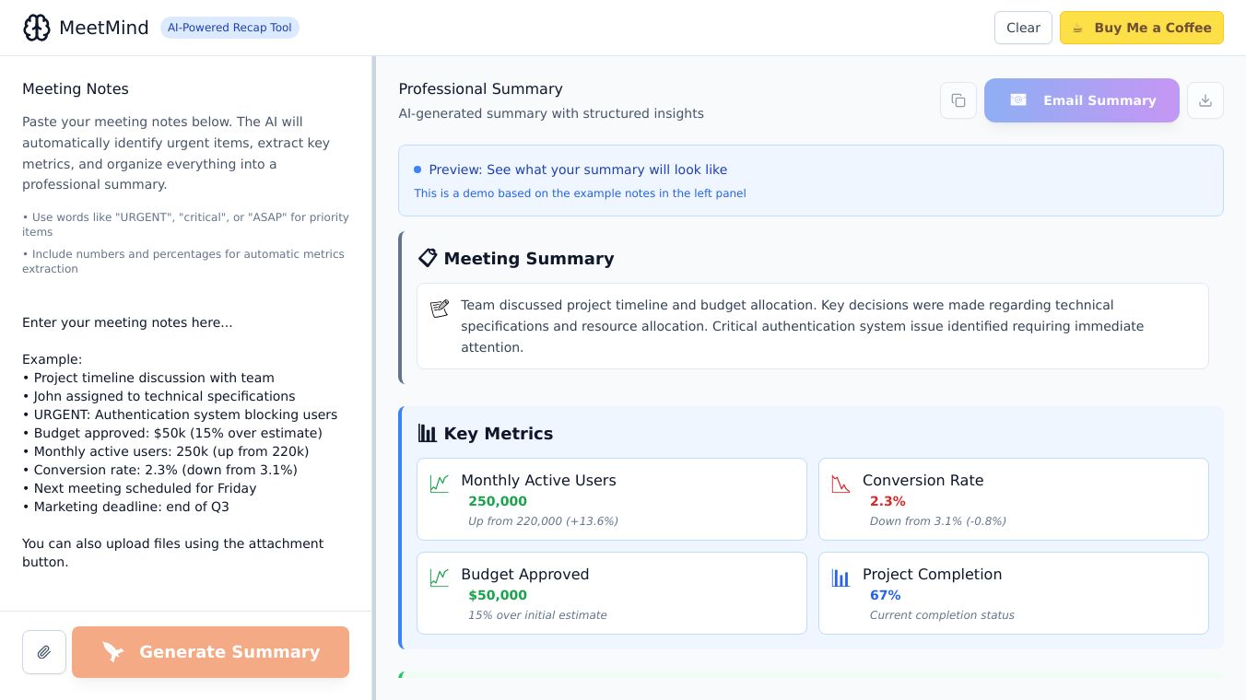Click the Budget Approved trend icon
This screenshot has height=700, width=1246.
click(x=440, y=577)
